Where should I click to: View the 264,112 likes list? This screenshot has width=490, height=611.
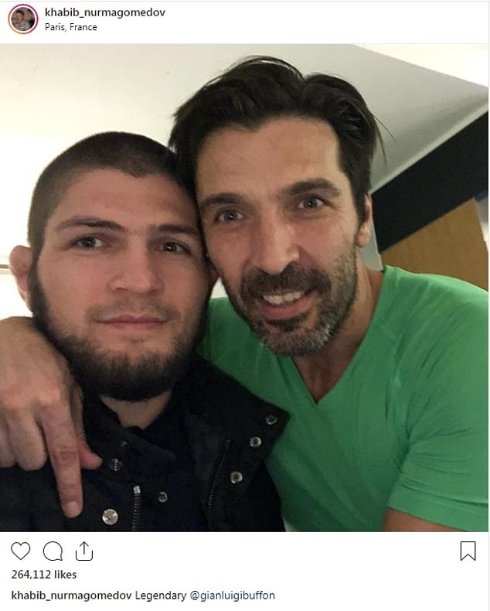pyautogui.click(x=43, y=575)
